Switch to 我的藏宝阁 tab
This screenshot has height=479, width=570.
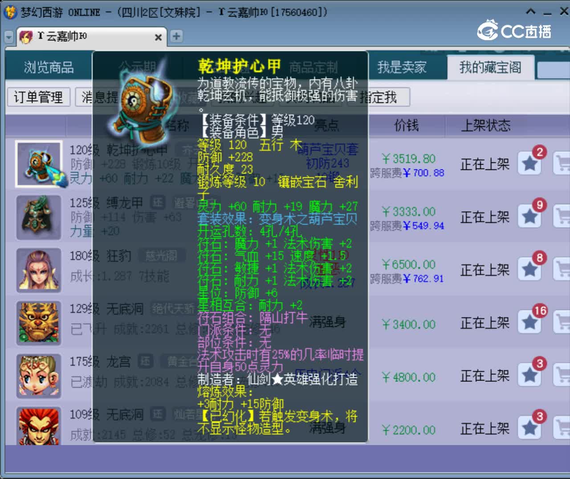490,67
